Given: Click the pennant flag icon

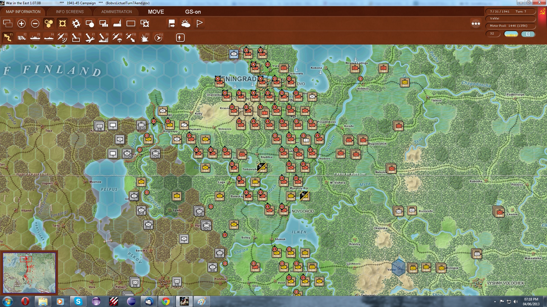Looking at the screenshot, I should coord(199,23).
